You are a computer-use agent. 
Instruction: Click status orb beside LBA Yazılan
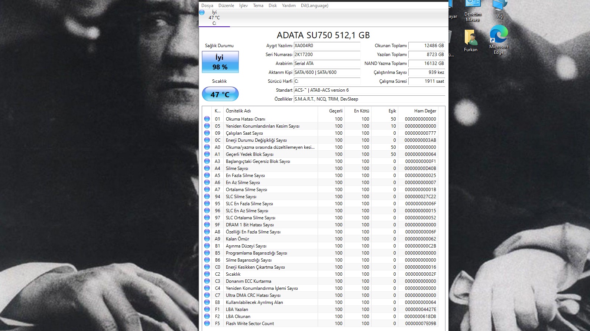coord(207,309)
